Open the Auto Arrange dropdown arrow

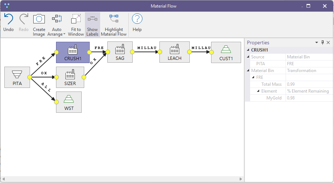(64, 34)
